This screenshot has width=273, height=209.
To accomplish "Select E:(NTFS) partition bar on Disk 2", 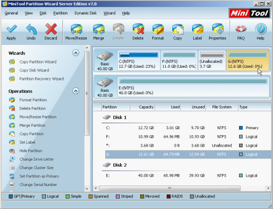I will (x=193, y=86).
